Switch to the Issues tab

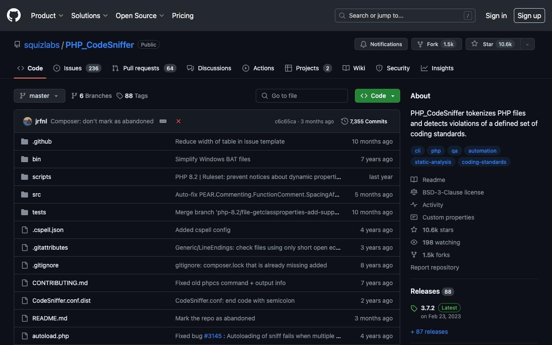pyautogui.click(x=77, y=68)
